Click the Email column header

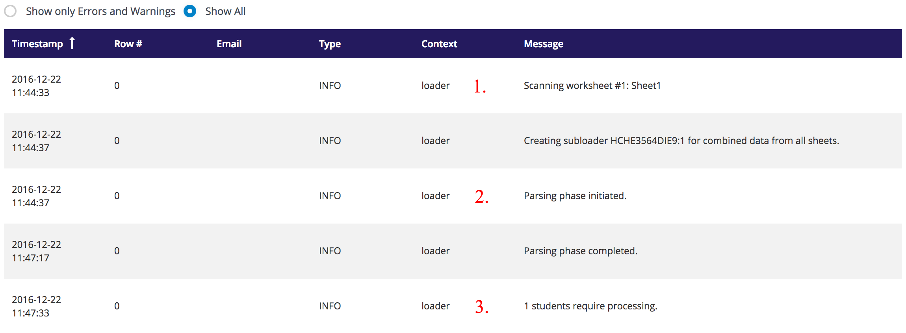pyautogui.click(x=229, y=44)
